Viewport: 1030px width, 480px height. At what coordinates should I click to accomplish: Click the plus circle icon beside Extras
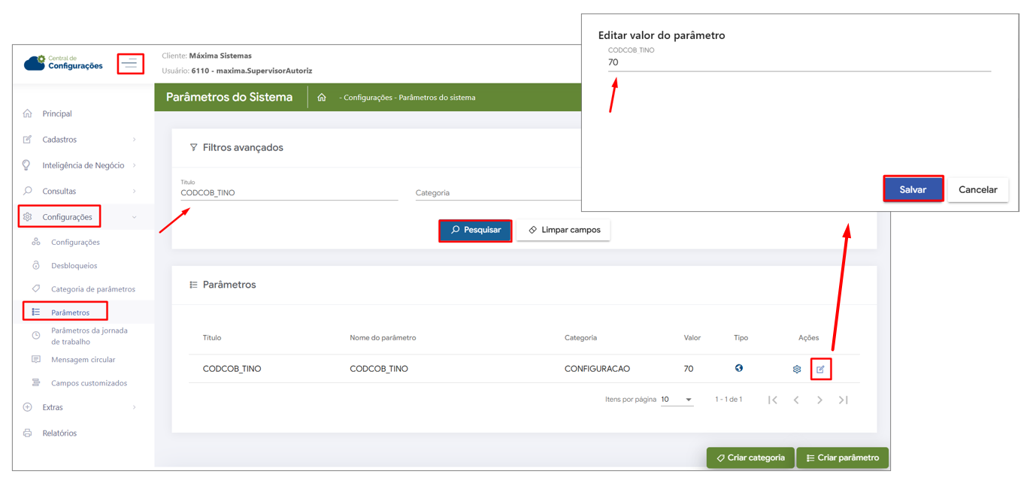(x=28, y=407)
